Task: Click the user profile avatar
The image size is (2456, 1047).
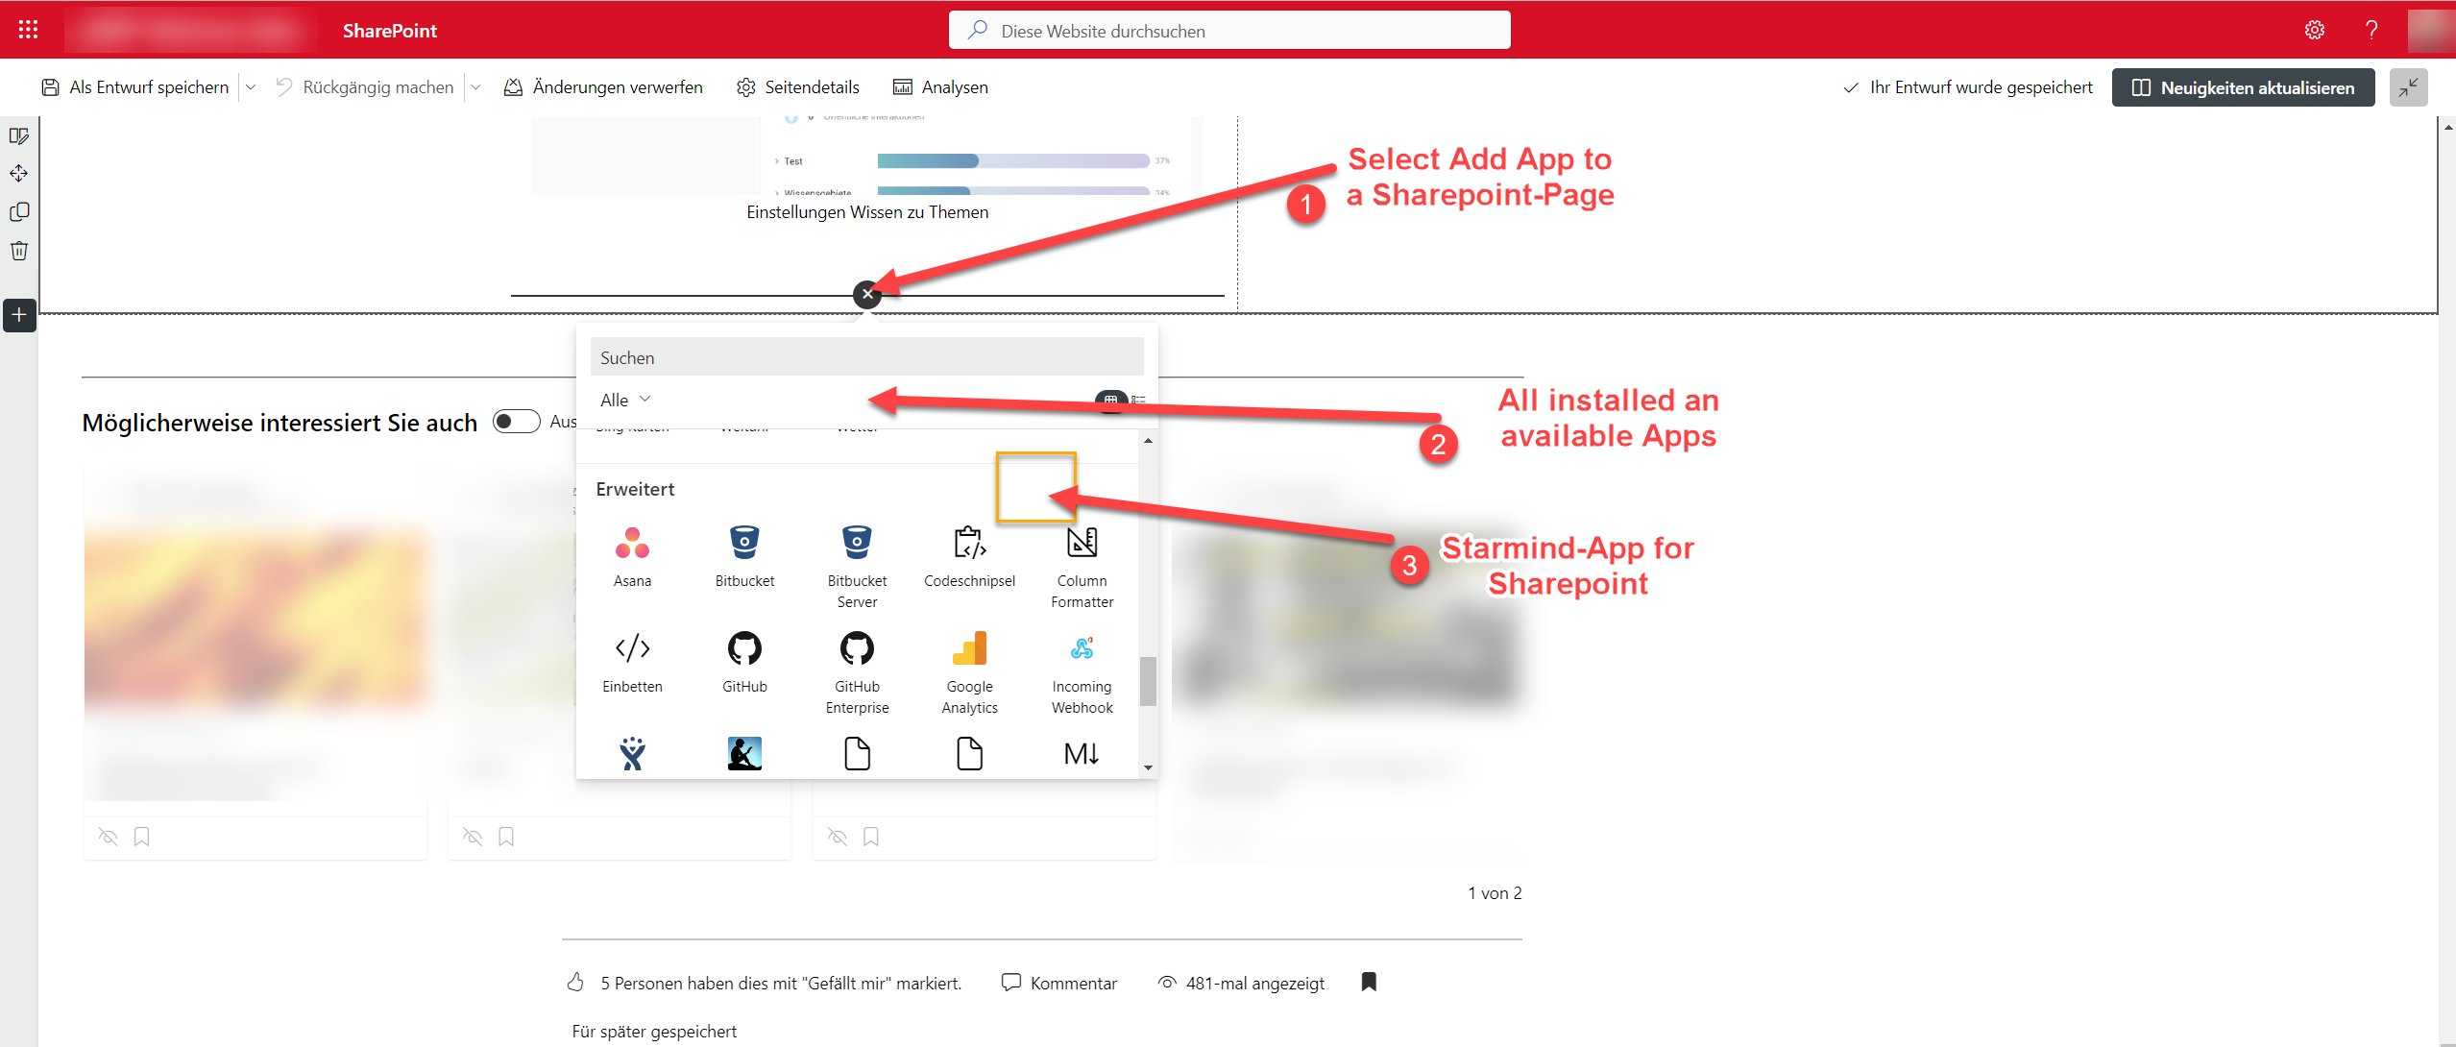Action: tap(2430, 30)
